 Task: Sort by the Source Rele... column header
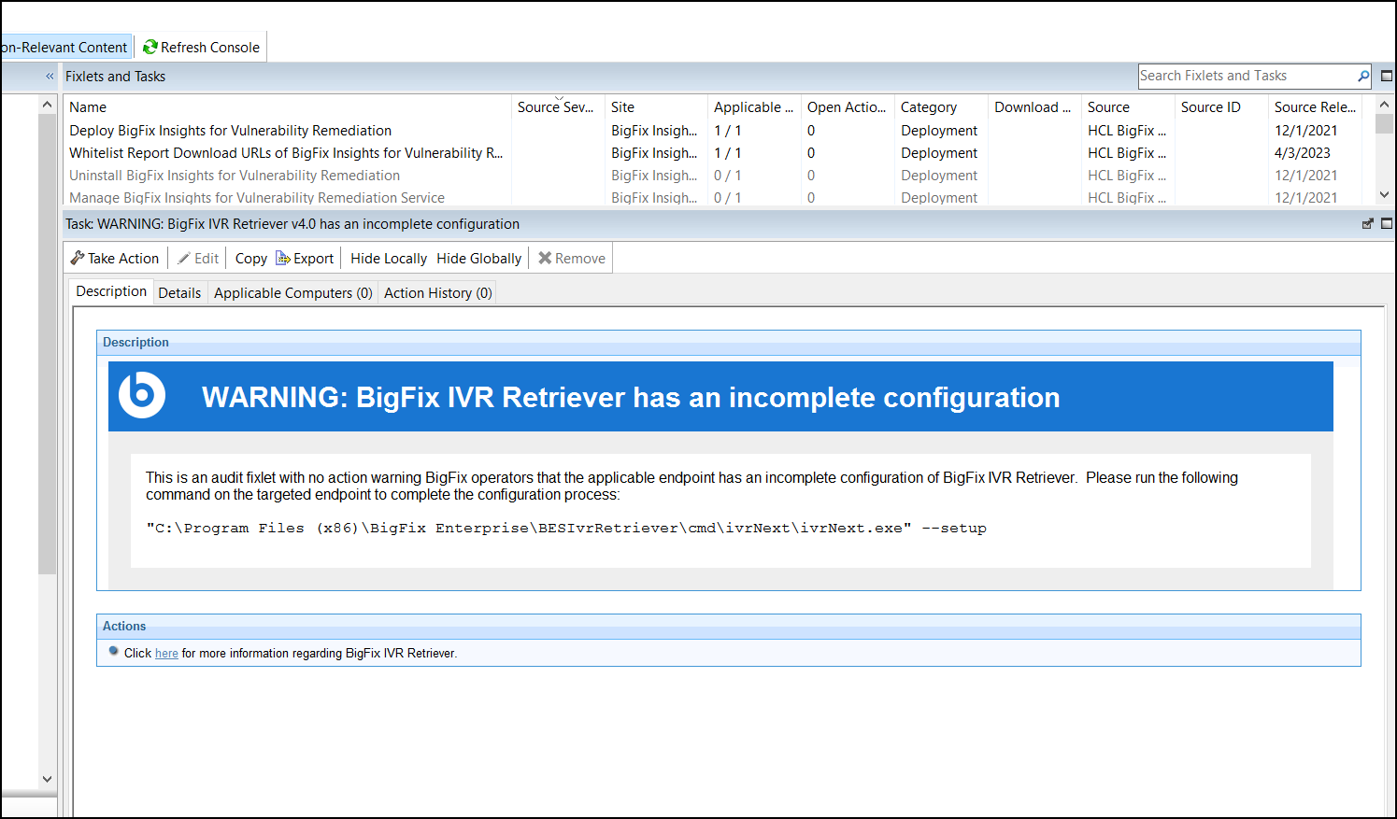[x=1315, y=107]
